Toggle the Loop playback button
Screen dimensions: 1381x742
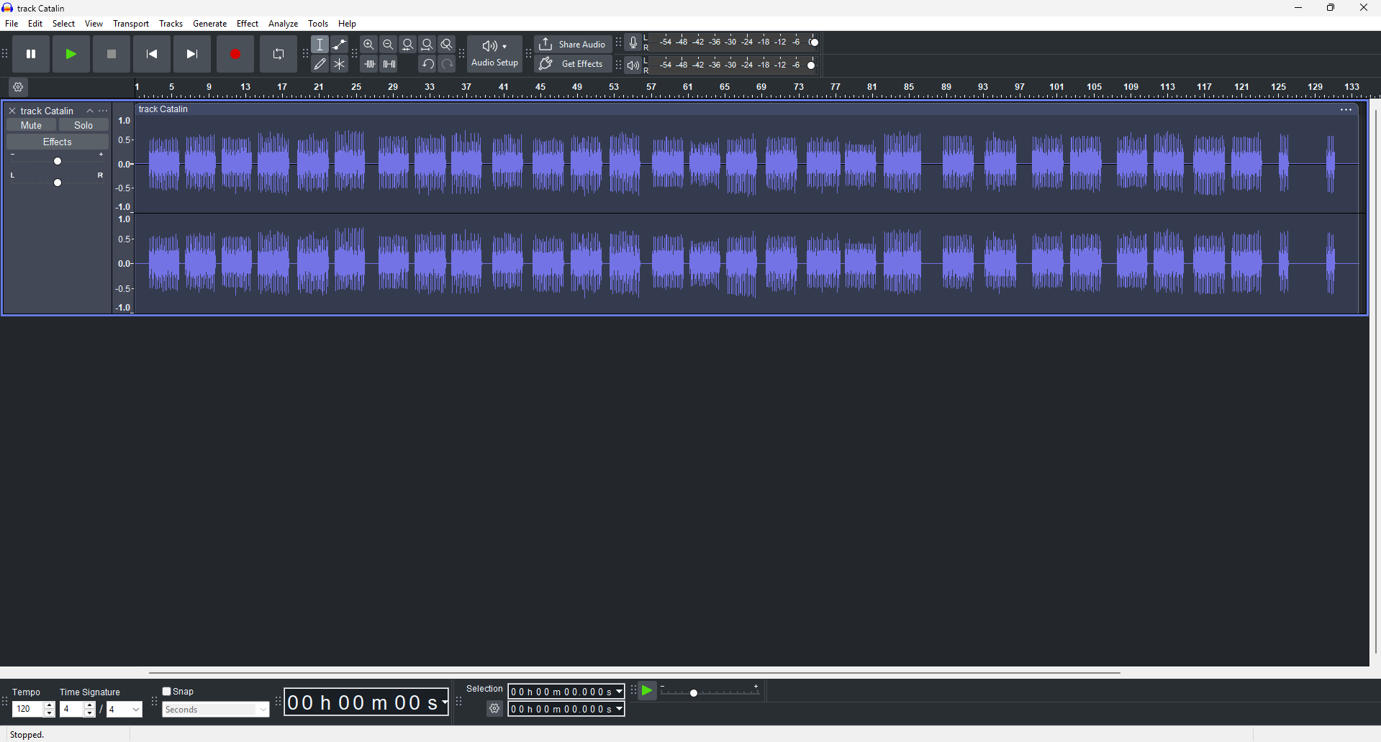(279, 54)
